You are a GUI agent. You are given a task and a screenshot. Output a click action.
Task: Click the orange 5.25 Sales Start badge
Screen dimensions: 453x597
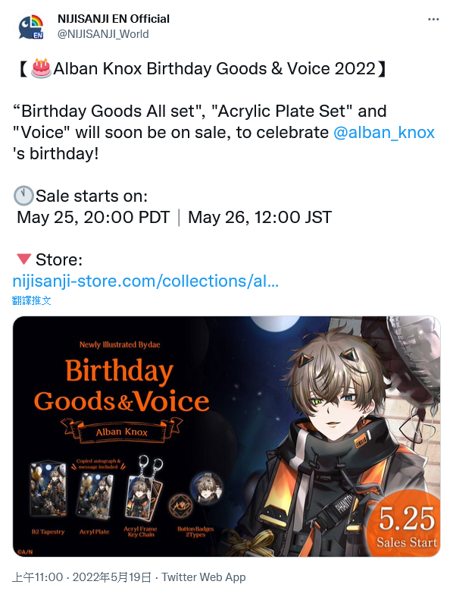point(406,523)
